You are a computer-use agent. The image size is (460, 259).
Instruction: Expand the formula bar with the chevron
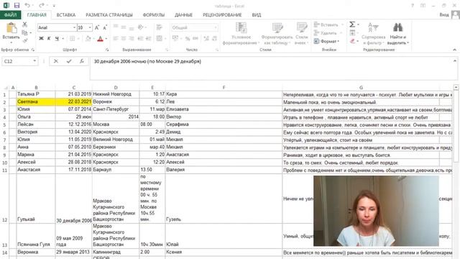click(455, 60)
